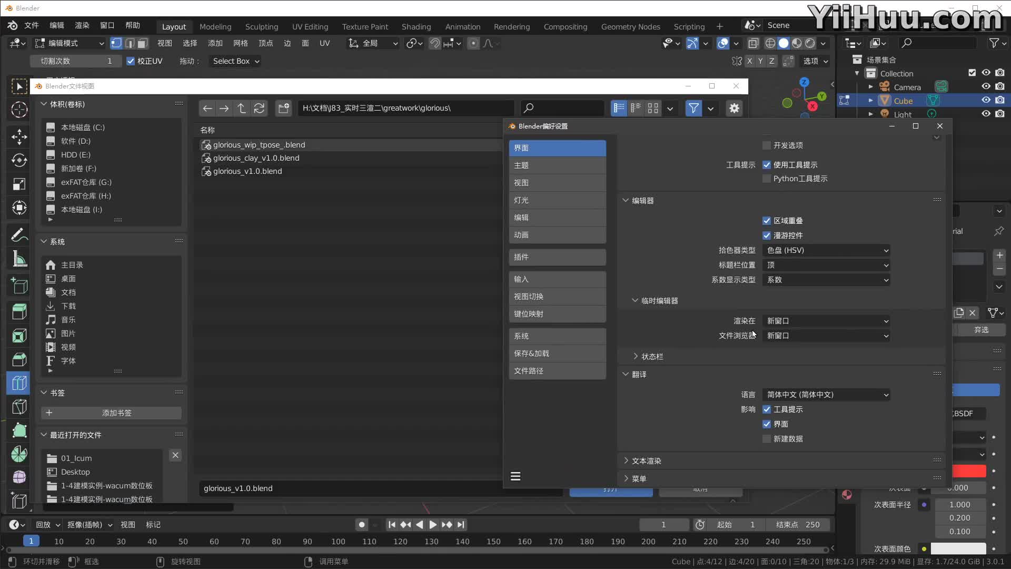Screen dimensions: 1011x569
Task: Switch file browser to vertical list view
Action: point(619,108)
